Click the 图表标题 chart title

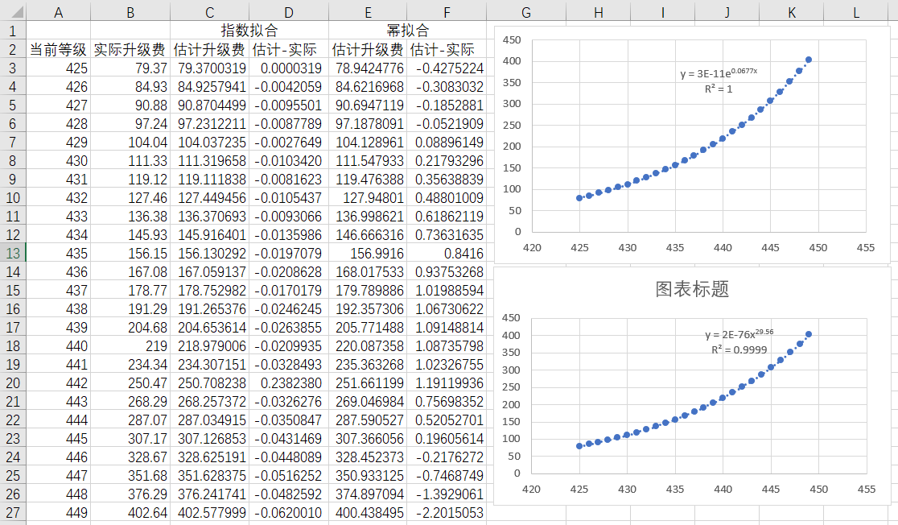[692, 289]
